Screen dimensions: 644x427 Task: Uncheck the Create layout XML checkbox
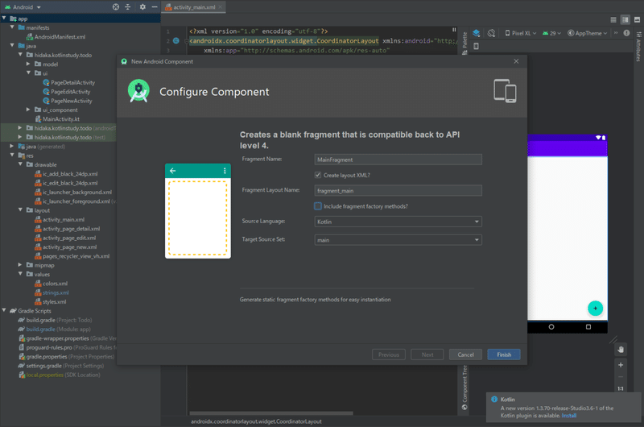click(x=318, y=175)
